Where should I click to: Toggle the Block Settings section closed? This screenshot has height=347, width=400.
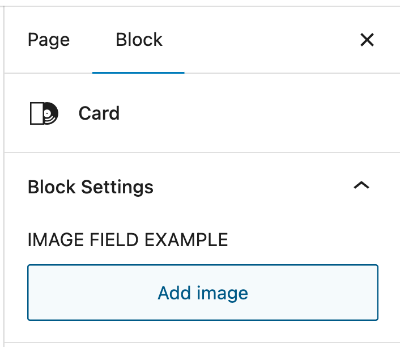[x=361, y=186]
